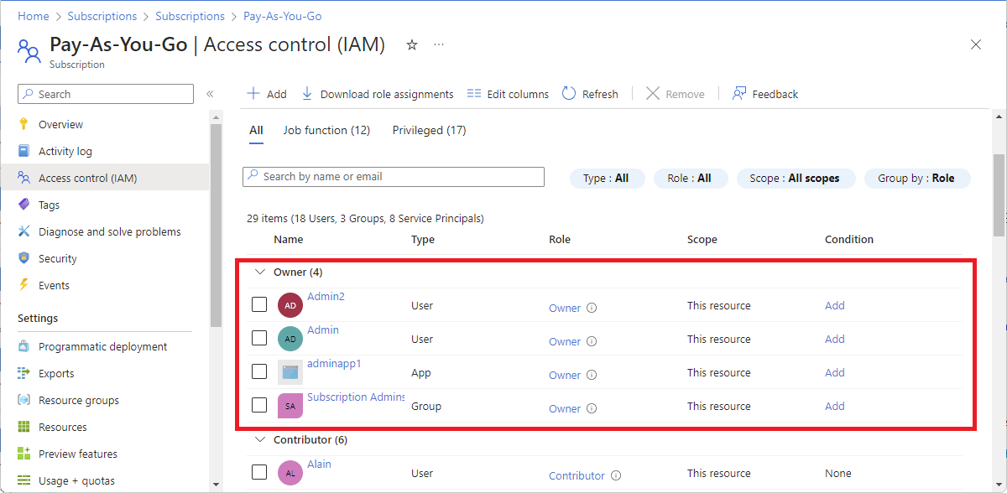Screen dimensions: 1007x493
Task: Open the Feedback icon in toolbar
Action: [739, 94]
